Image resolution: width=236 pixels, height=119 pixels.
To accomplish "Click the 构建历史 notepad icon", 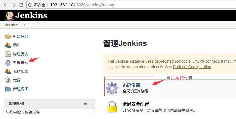I will click(8, 54).
